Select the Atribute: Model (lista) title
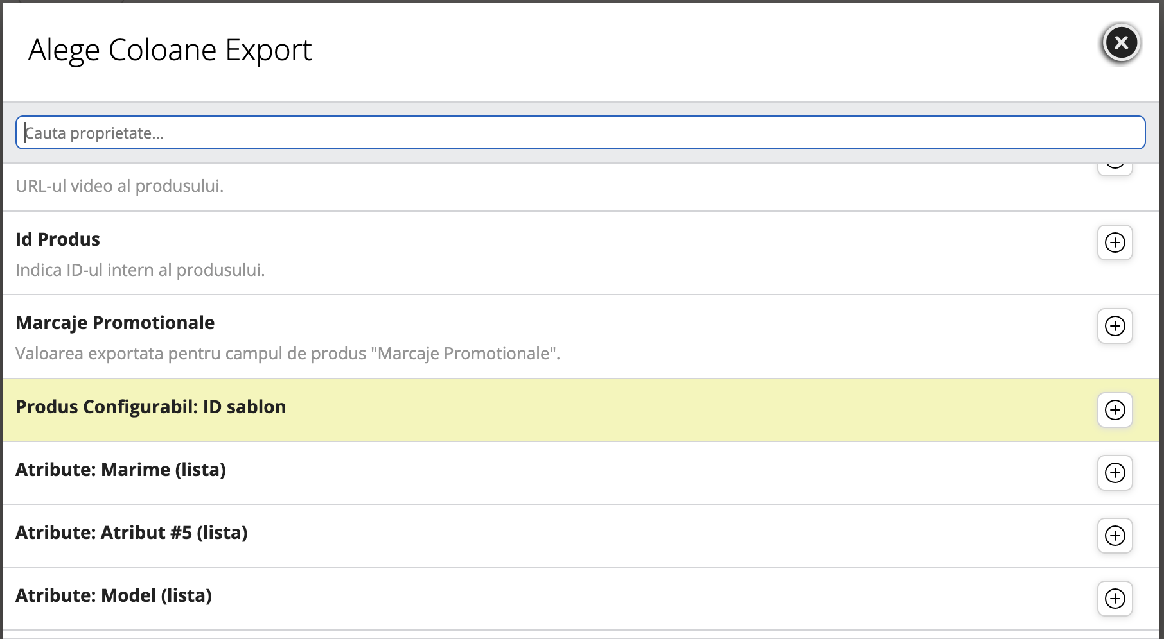 114,595
